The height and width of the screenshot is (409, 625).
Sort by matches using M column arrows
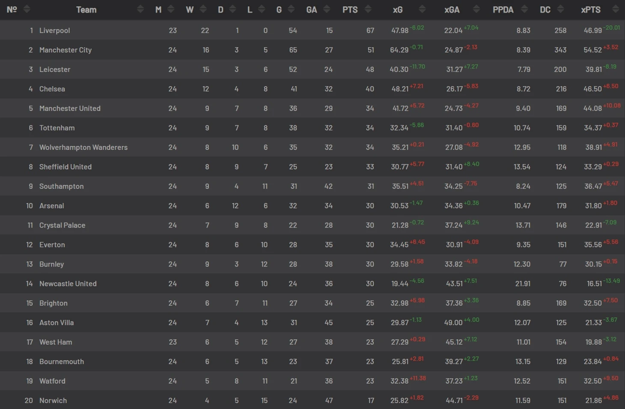[x=171, y=9]
